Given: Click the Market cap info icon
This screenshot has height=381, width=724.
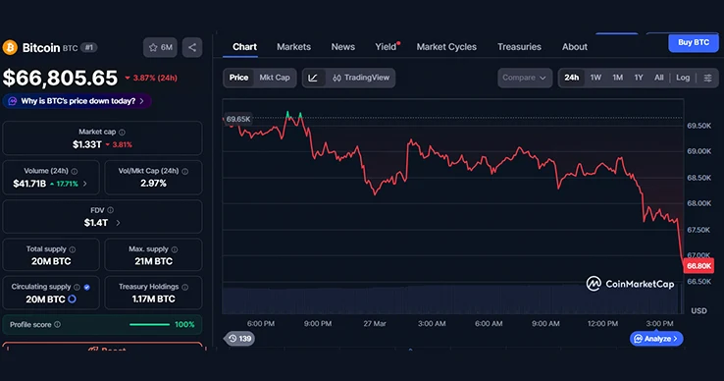Looking at the screenshot, I should click(122, 133).
